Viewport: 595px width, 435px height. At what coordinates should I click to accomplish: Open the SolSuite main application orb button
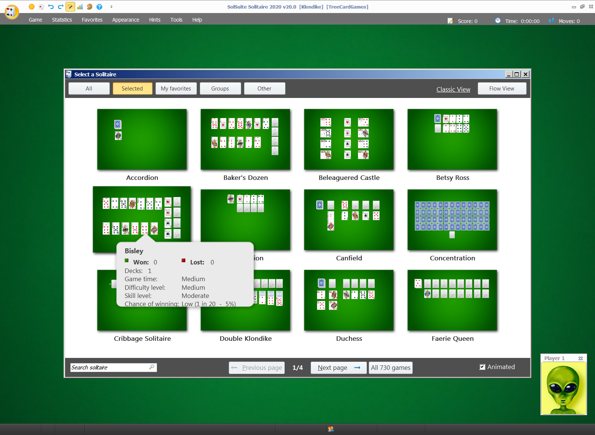pyautogui.click(x=12, y=12)
